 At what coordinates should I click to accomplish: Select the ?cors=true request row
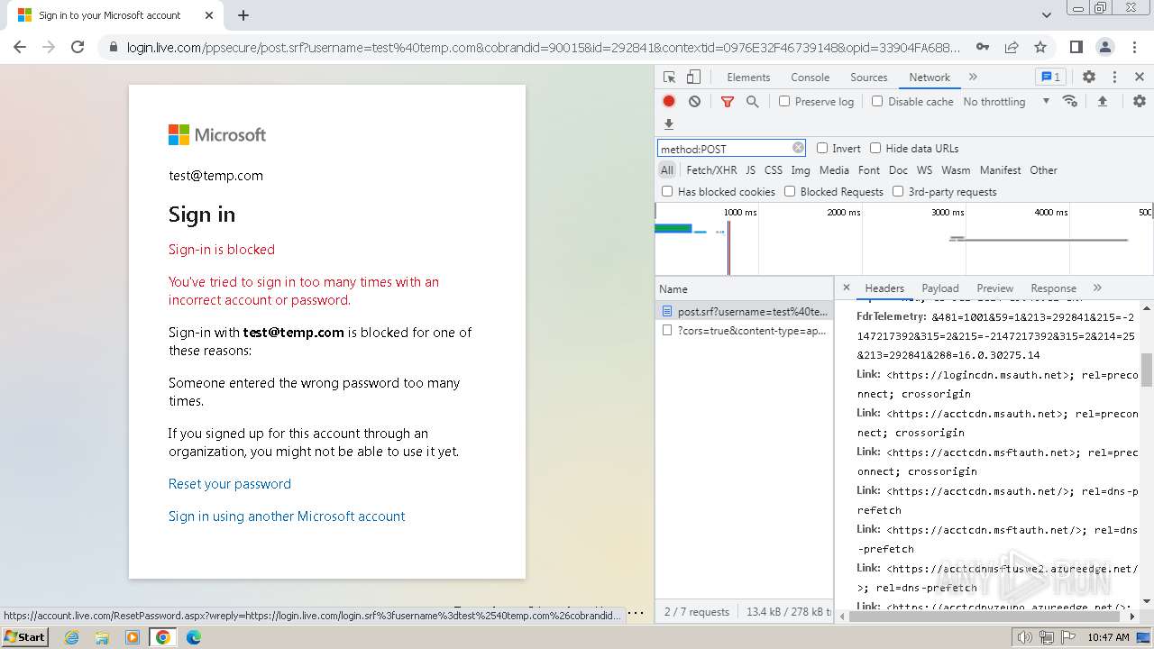tap(744, 331)
